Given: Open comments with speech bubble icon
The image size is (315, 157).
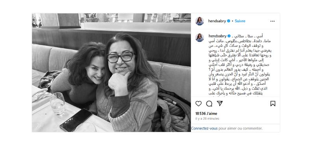Looking at the screenshot, I should pos(209,104).
